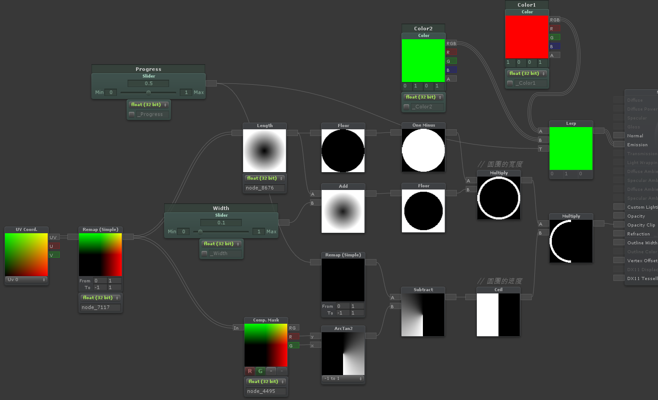Open the UV Coord 'Uv 0' dropdown
The height and width of the screenshot is (400, 658).
[26, 280]
